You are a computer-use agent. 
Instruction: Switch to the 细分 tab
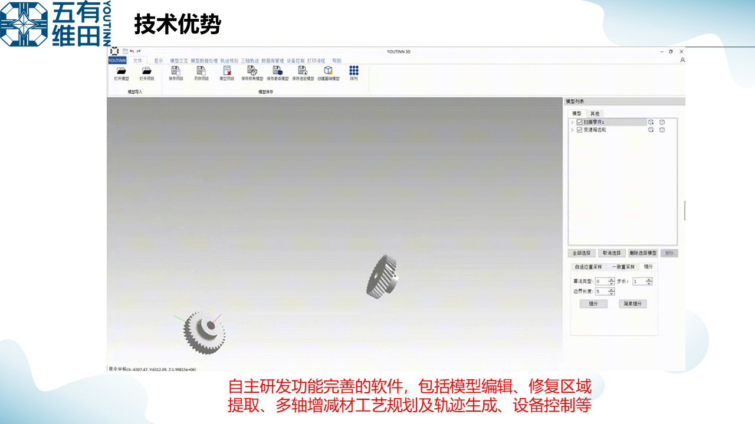pos(648,267)
